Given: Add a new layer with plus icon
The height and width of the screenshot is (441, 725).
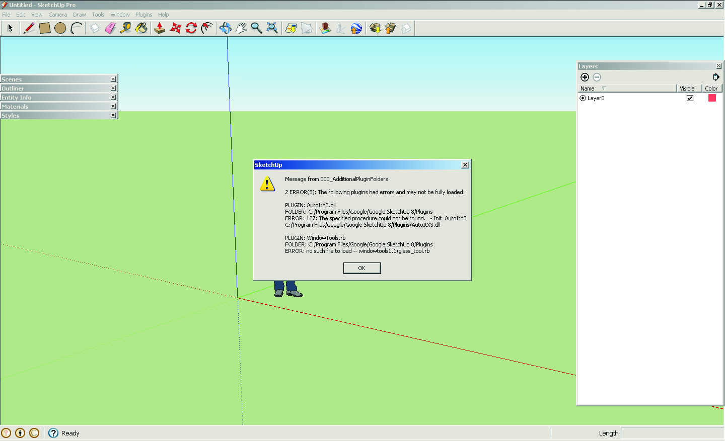Looking at the screenshot, I should point(585,77).
